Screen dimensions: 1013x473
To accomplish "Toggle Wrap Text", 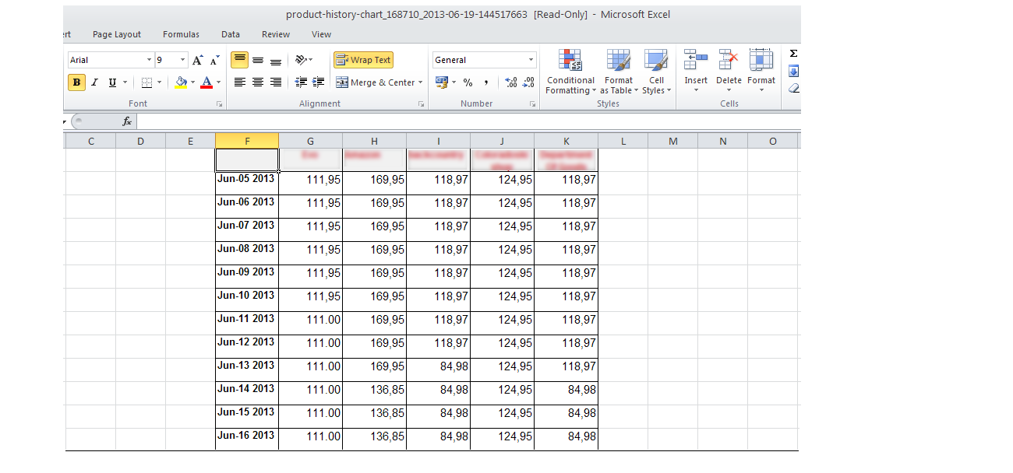I will (x=363, y=60).
